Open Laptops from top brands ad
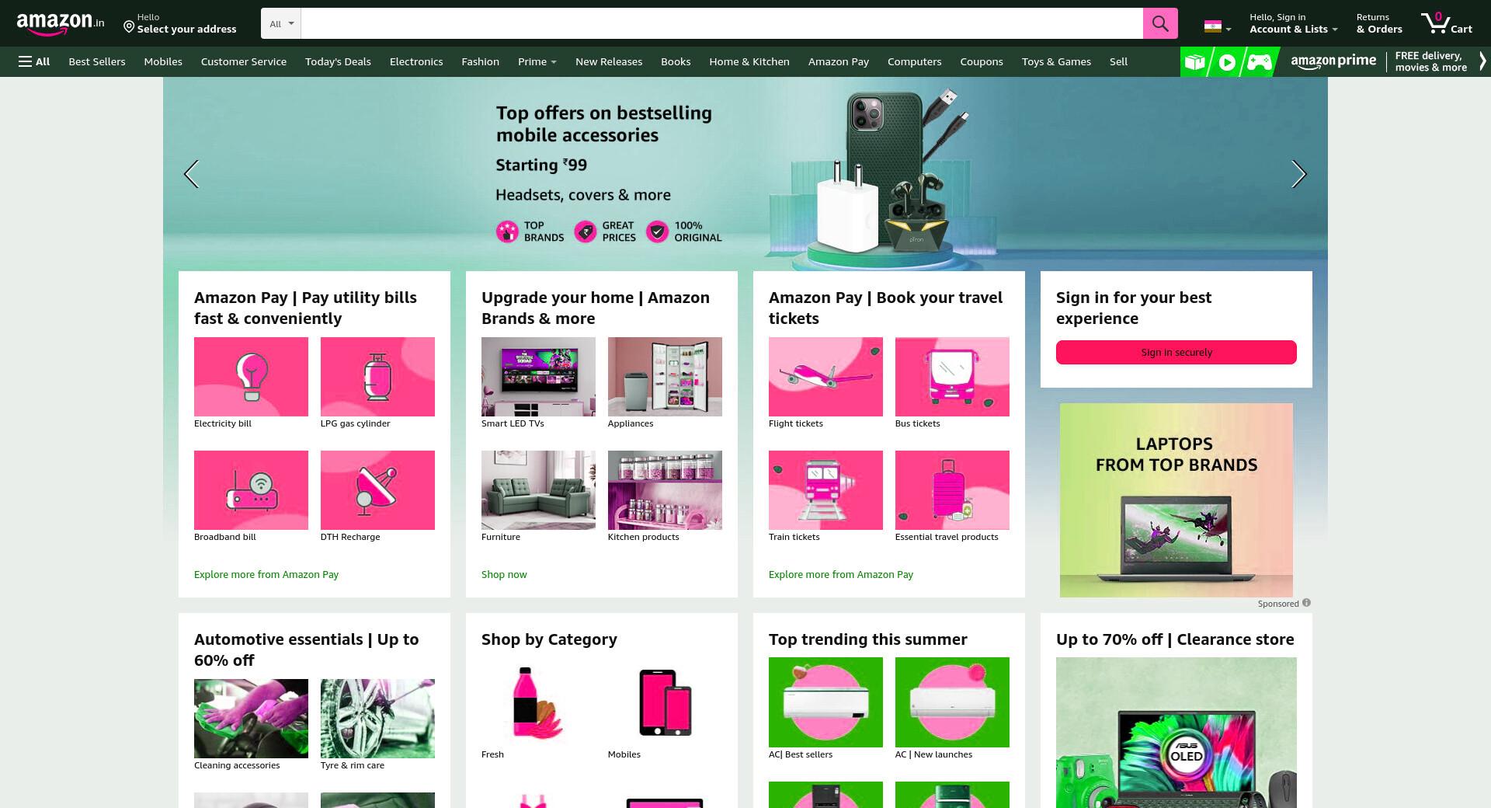The width and height of the screenshot is (1491, 808). (1176, 500)
